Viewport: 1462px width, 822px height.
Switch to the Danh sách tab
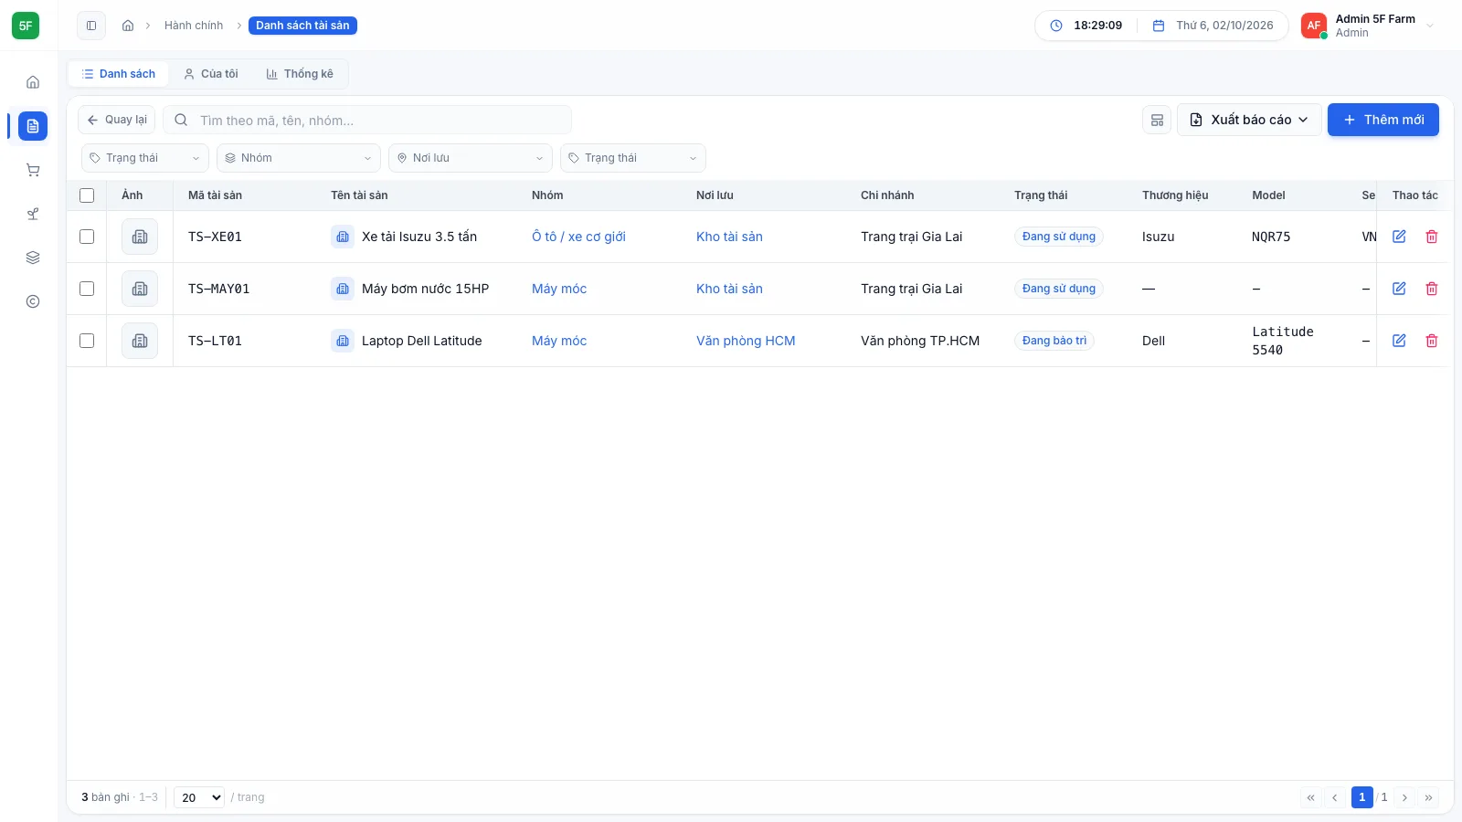pyautogui.click(x=118, y=74)
